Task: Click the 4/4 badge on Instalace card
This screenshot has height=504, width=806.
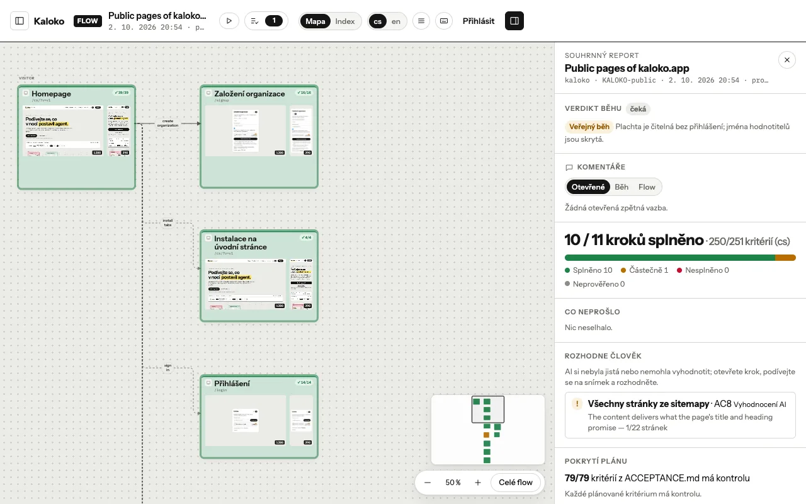Action: tap(306, 238)
